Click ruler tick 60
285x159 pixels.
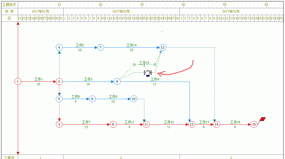266,5
